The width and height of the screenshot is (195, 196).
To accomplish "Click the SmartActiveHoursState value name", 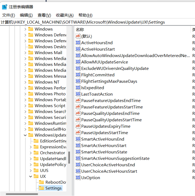I will tap(104, 152).
